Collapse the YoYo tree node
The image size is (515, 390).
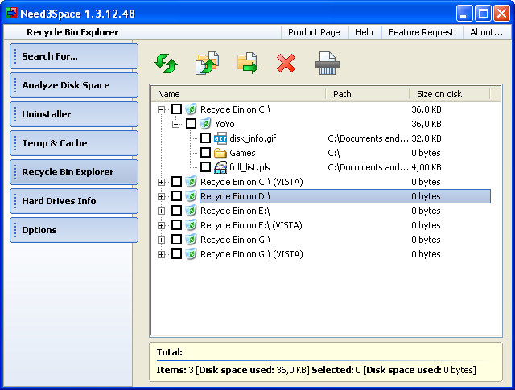click(x=175, y=124)
